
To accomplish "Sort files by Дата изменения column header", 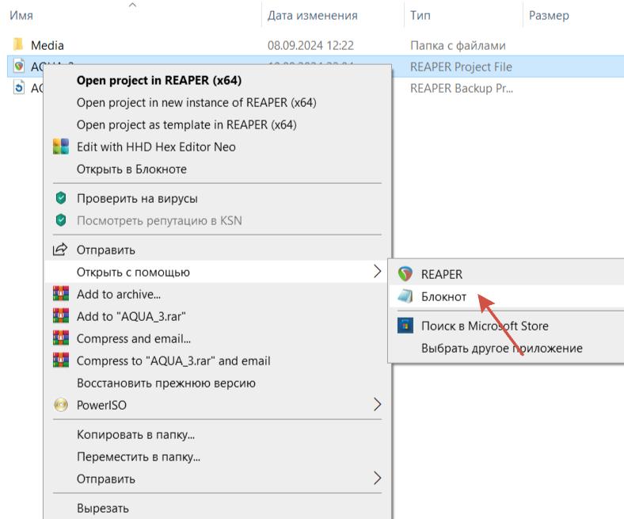I will tap(312, 16).
